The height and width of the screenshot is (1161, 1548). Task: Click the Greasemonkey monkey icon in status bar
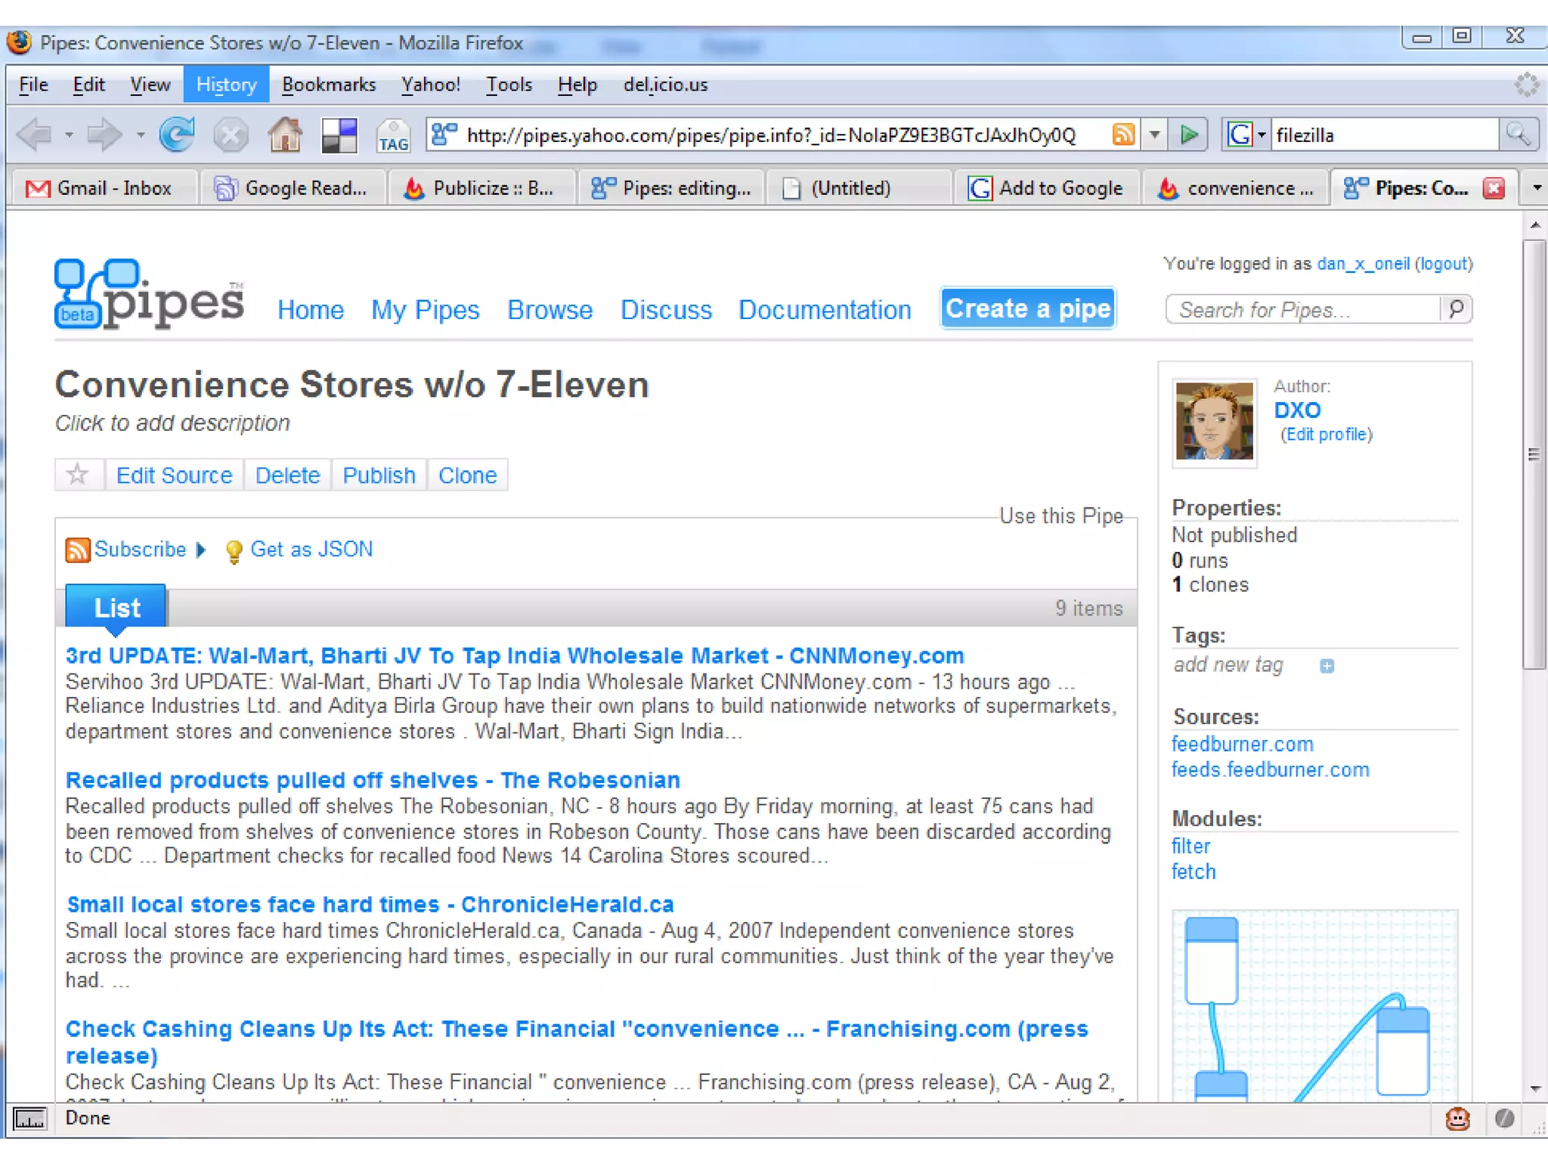[1457, 1118]
